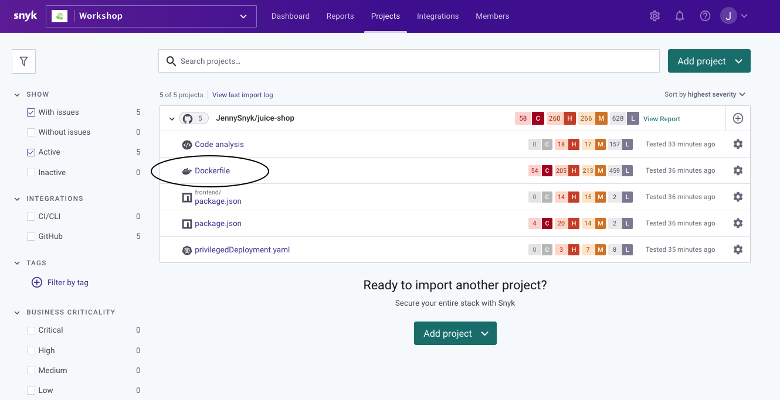Click the filter funnel icon
780x400 pixels.
pyautogui.click(x=24, y=61)
